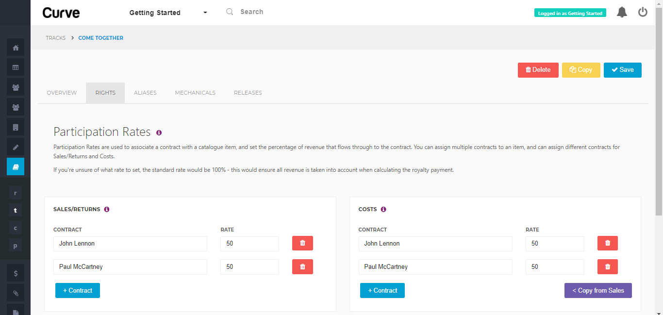This screenshot has width=663, height=315.
Task: Switch to the Overview tab
Action: point(62,93)
